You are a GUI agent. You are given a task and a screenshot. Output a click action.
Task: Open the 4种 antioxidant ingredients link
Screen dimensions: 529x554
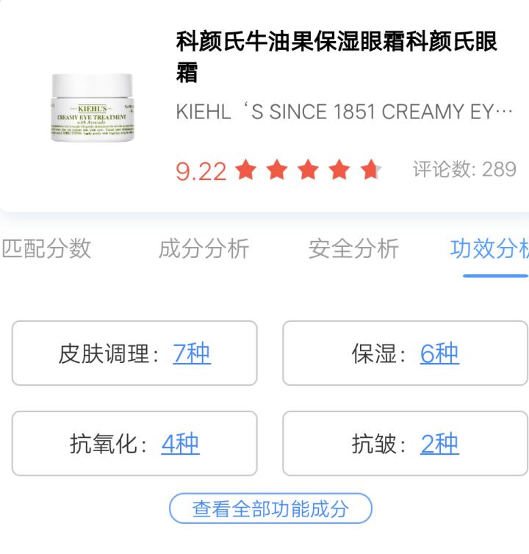(180, 444)
